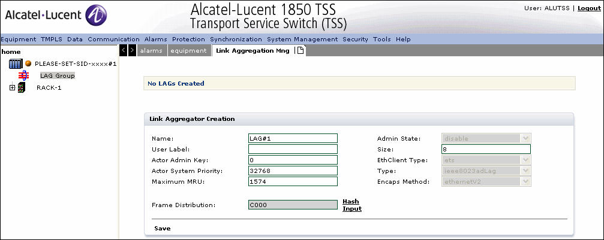Click the Alcatel-Lucent logo emblem
Viewport: 604px width, 240px height.
(x=95, y=15)
